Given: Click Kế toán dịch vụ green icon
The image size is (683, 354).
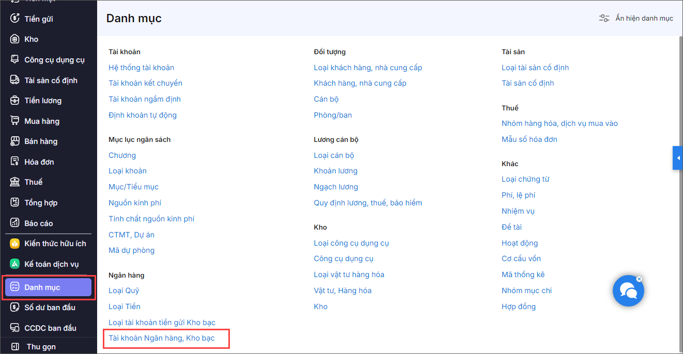Looking at the screenshot, I should (15, 264).
